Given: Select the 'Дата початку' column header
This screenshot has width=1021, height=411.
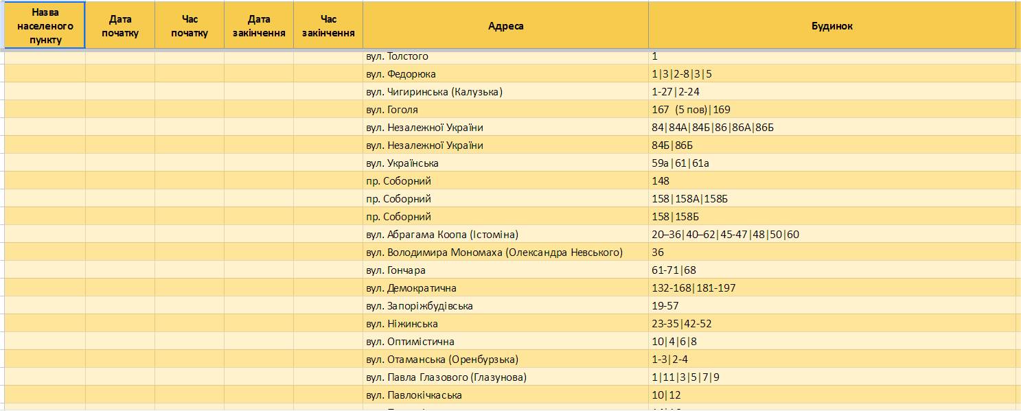Looking at the screenshot, I should 120,25.
